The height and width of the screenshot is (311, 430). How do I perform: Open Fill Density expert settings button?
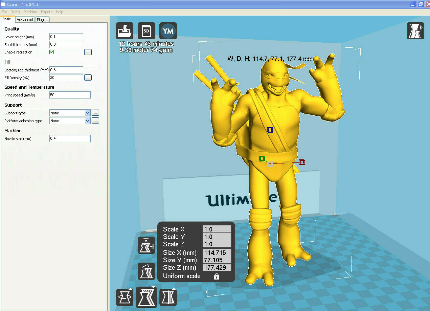pos(88,77)
